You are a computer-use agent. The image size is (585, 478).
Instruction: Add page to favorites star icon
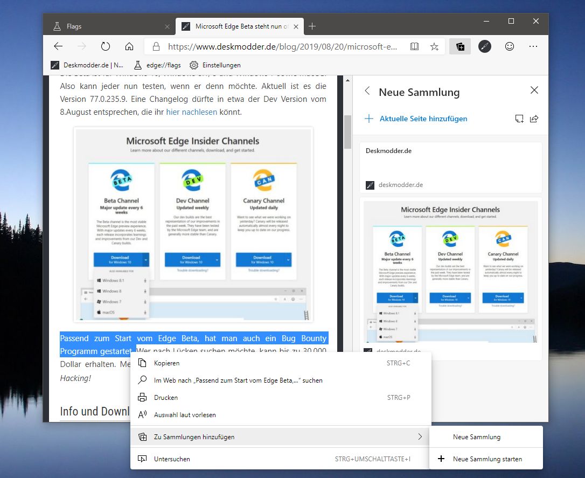click(434, 46)
